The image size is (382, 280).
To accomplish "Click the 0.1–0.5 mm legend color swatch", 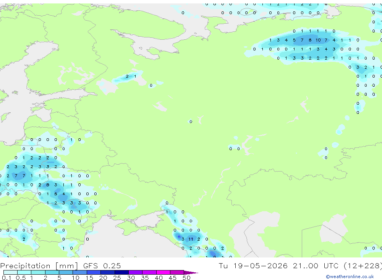I will pyautogui.click(x=10, y=272).
